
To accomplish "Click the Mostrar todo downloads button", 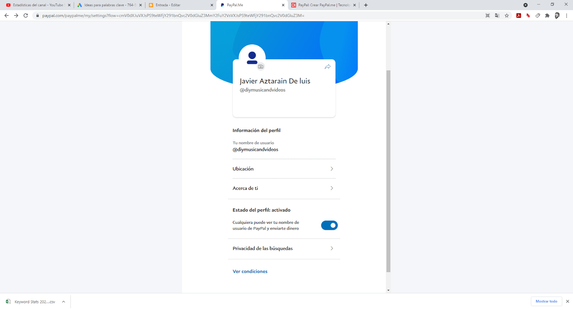I will [x=546, y=301].
